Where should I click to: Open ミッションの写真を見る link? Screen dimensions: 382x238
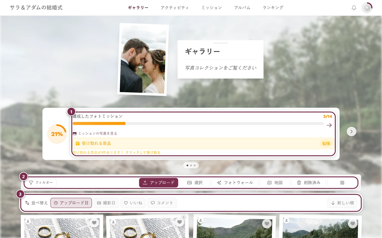[95, 134]
